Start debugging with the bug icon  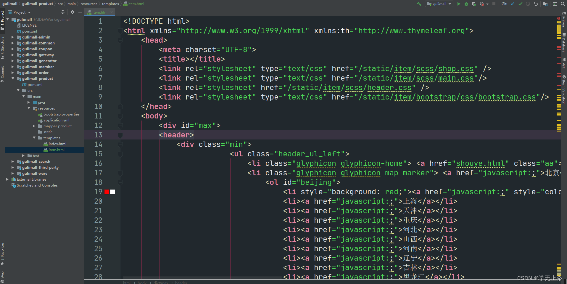[x=466, y=4]
